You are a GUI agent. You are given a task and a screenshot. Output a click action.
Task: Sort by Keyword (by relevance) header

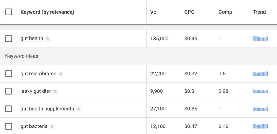point(47,12)
